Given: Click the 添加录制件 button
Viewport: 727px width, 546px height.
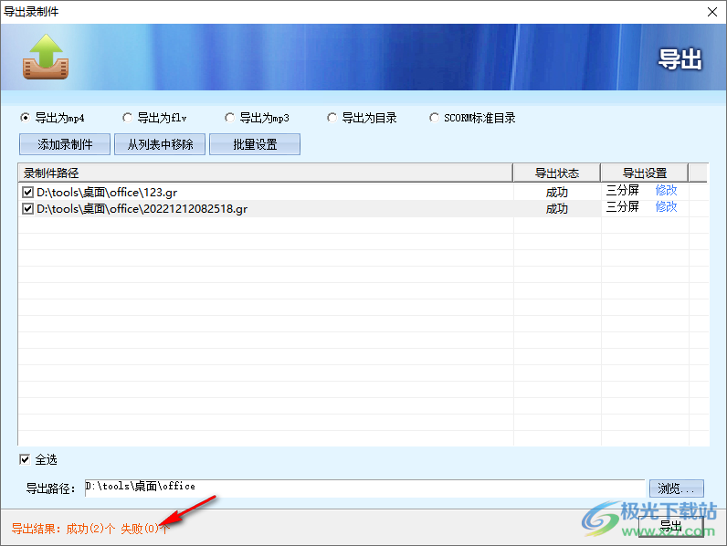Looking at the screenshot, I should pyautogui.click(x=65, y=144).
